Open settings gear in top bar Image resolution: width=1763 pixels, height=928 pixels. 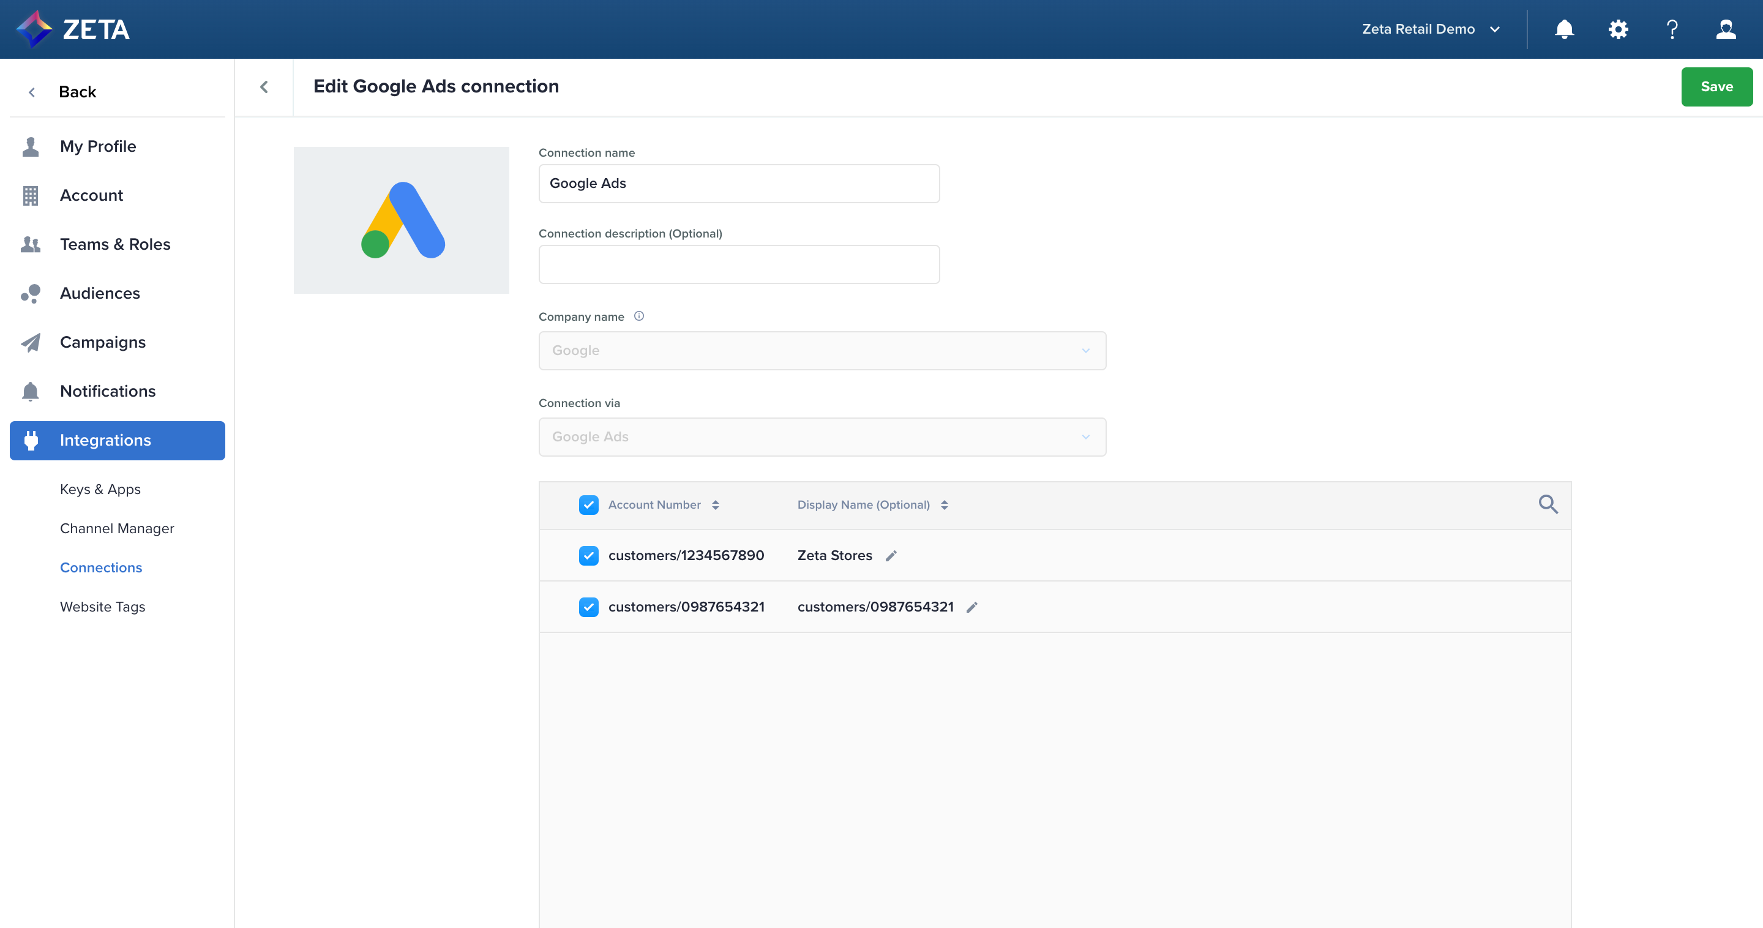1618,29
